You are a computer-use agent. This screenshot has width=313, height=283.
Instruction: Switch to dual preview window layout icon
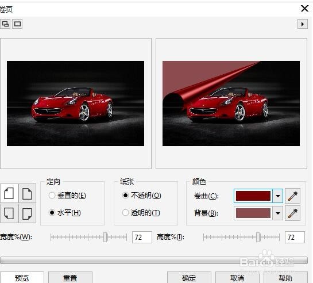coord(5,24)
